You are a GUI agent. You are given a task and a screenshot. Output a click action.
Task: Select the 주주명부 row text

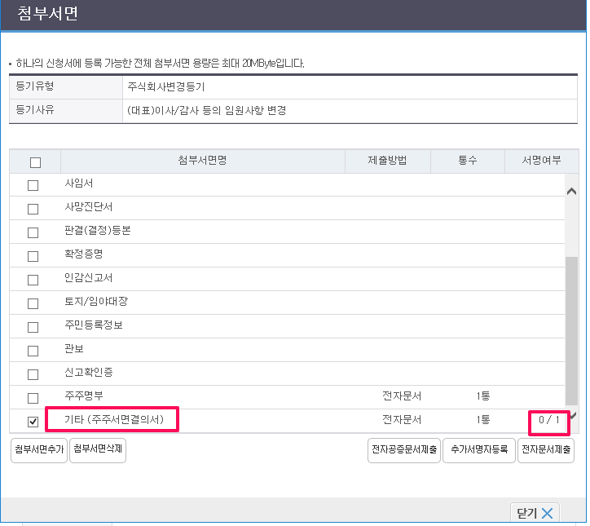coord(84,396)
